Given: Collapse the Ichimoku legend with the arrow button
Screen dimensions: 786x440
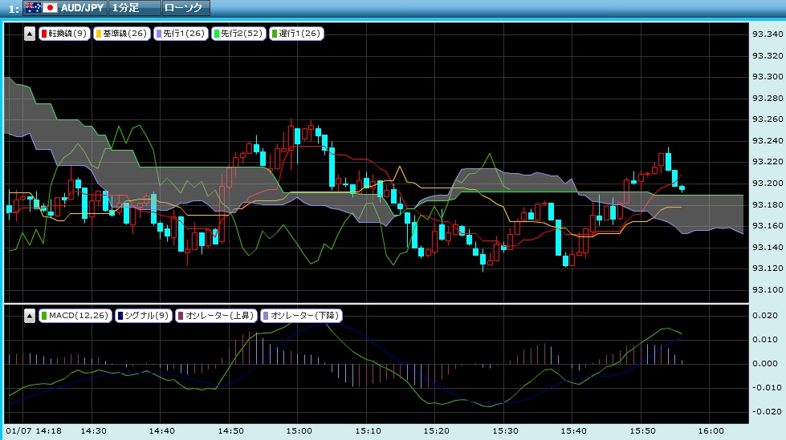Looking at the screenshot, I should 30,34.
